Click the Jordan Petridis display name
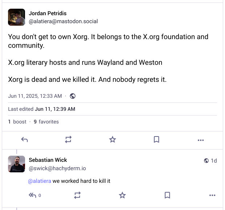The width and height of the screenshot is (225, 210). [x=48, y=13]
